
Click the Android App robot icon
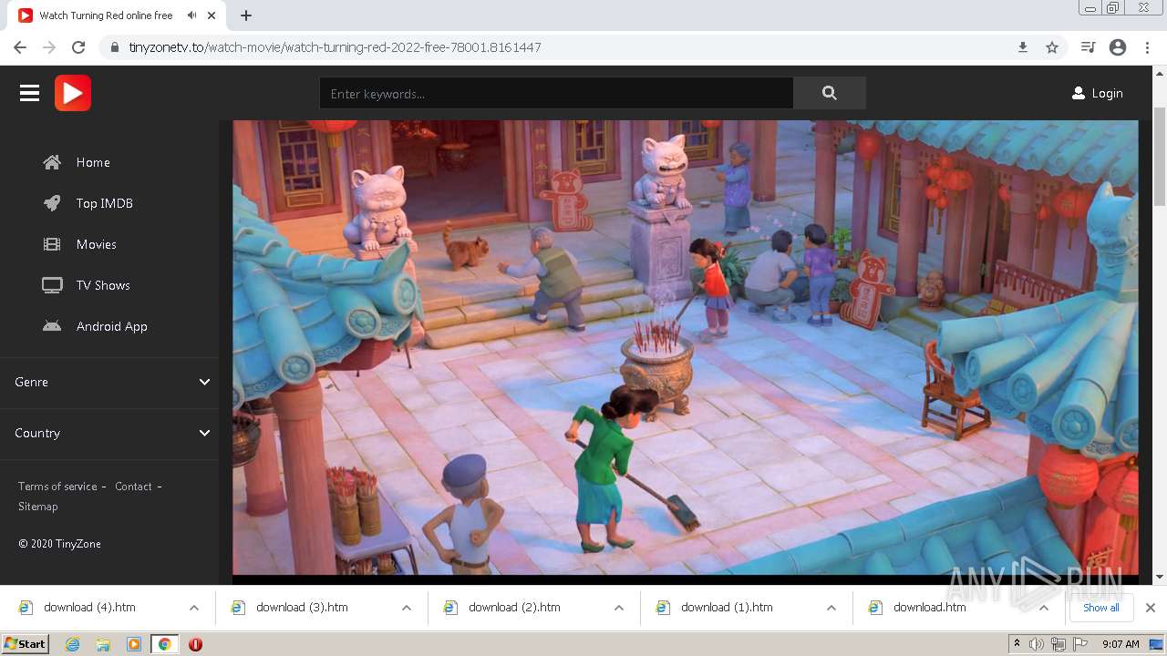(52, 326)
